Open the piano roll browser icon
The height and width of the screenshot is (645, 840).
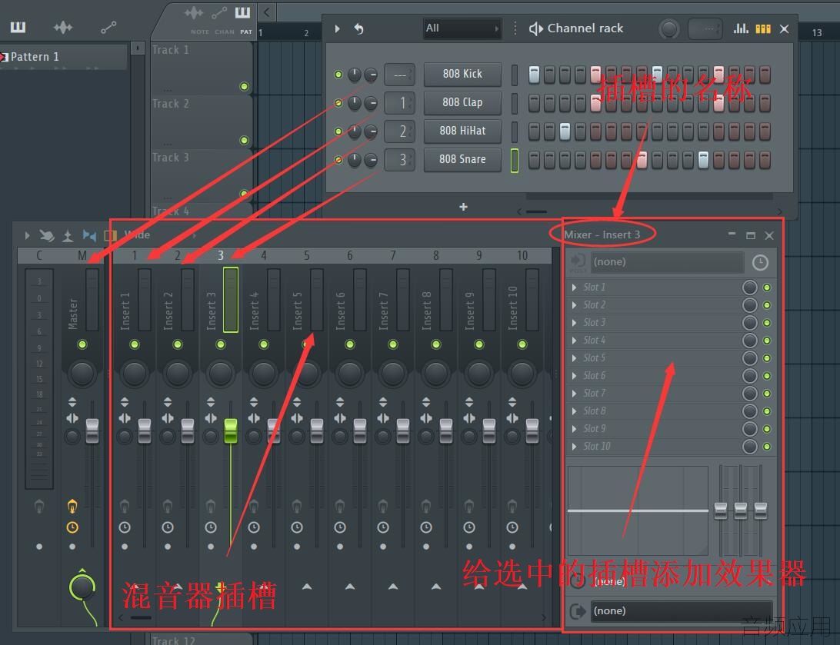point(18,27)
